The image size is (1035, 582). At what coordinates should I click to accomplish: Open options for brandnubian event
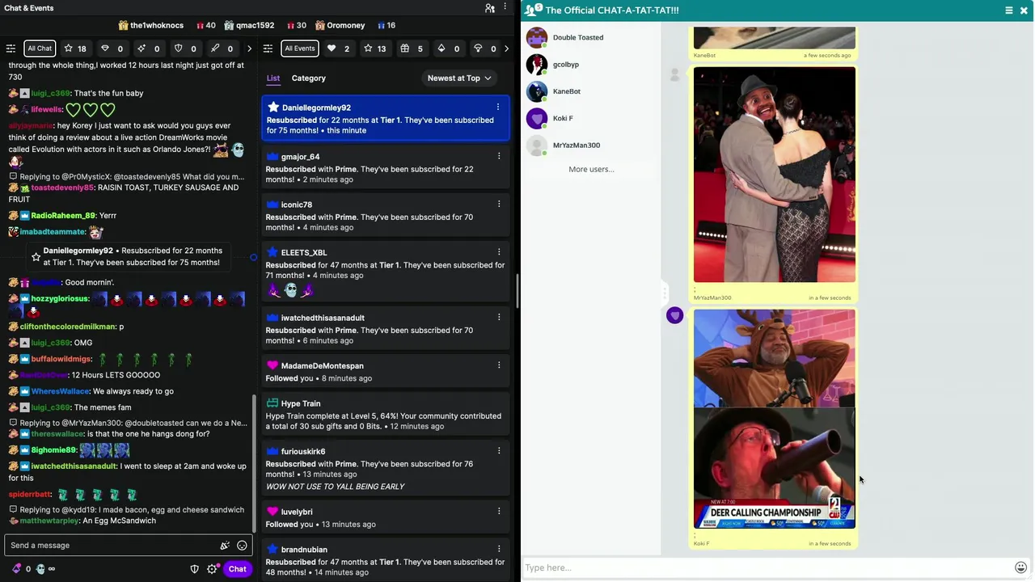pos(498,549)
